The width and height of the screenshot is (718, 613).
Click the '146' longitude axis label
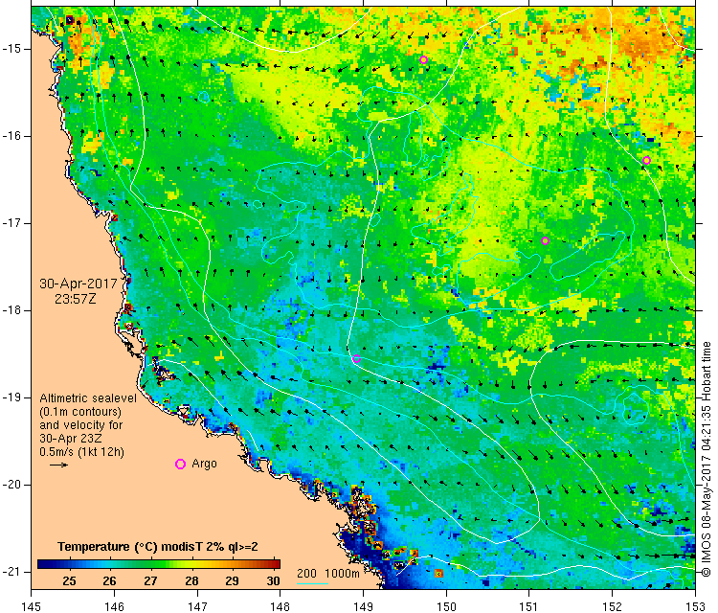pos(114,606)
